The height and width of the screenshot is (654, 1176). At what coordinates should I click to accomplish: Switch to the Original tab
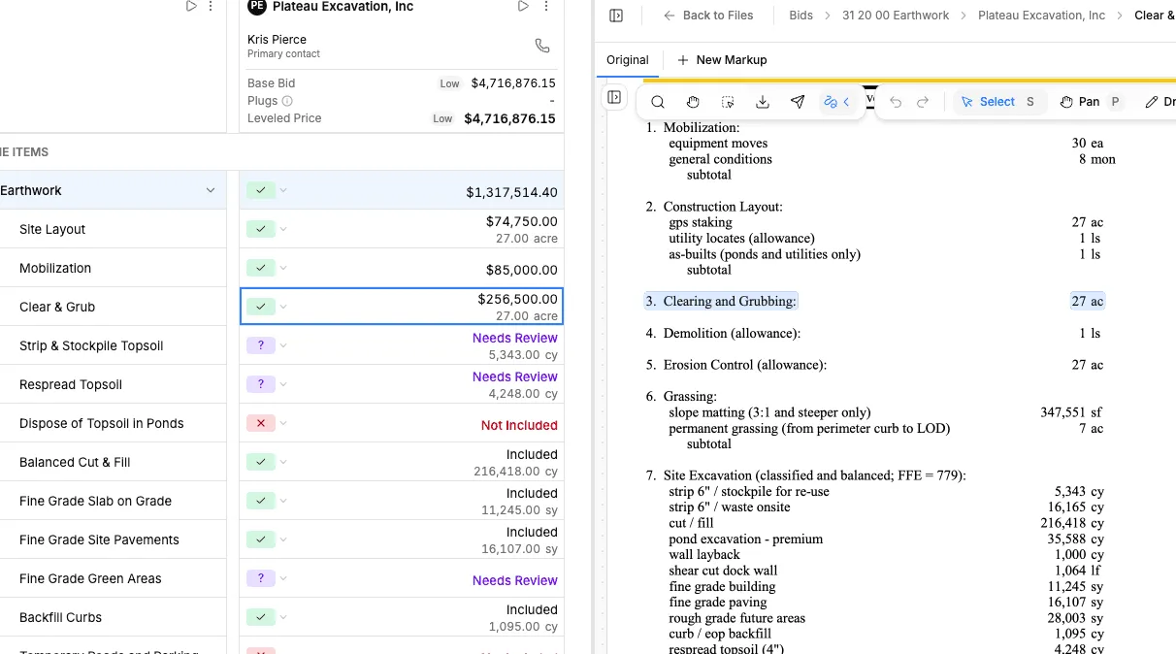[x=628, y=60]
